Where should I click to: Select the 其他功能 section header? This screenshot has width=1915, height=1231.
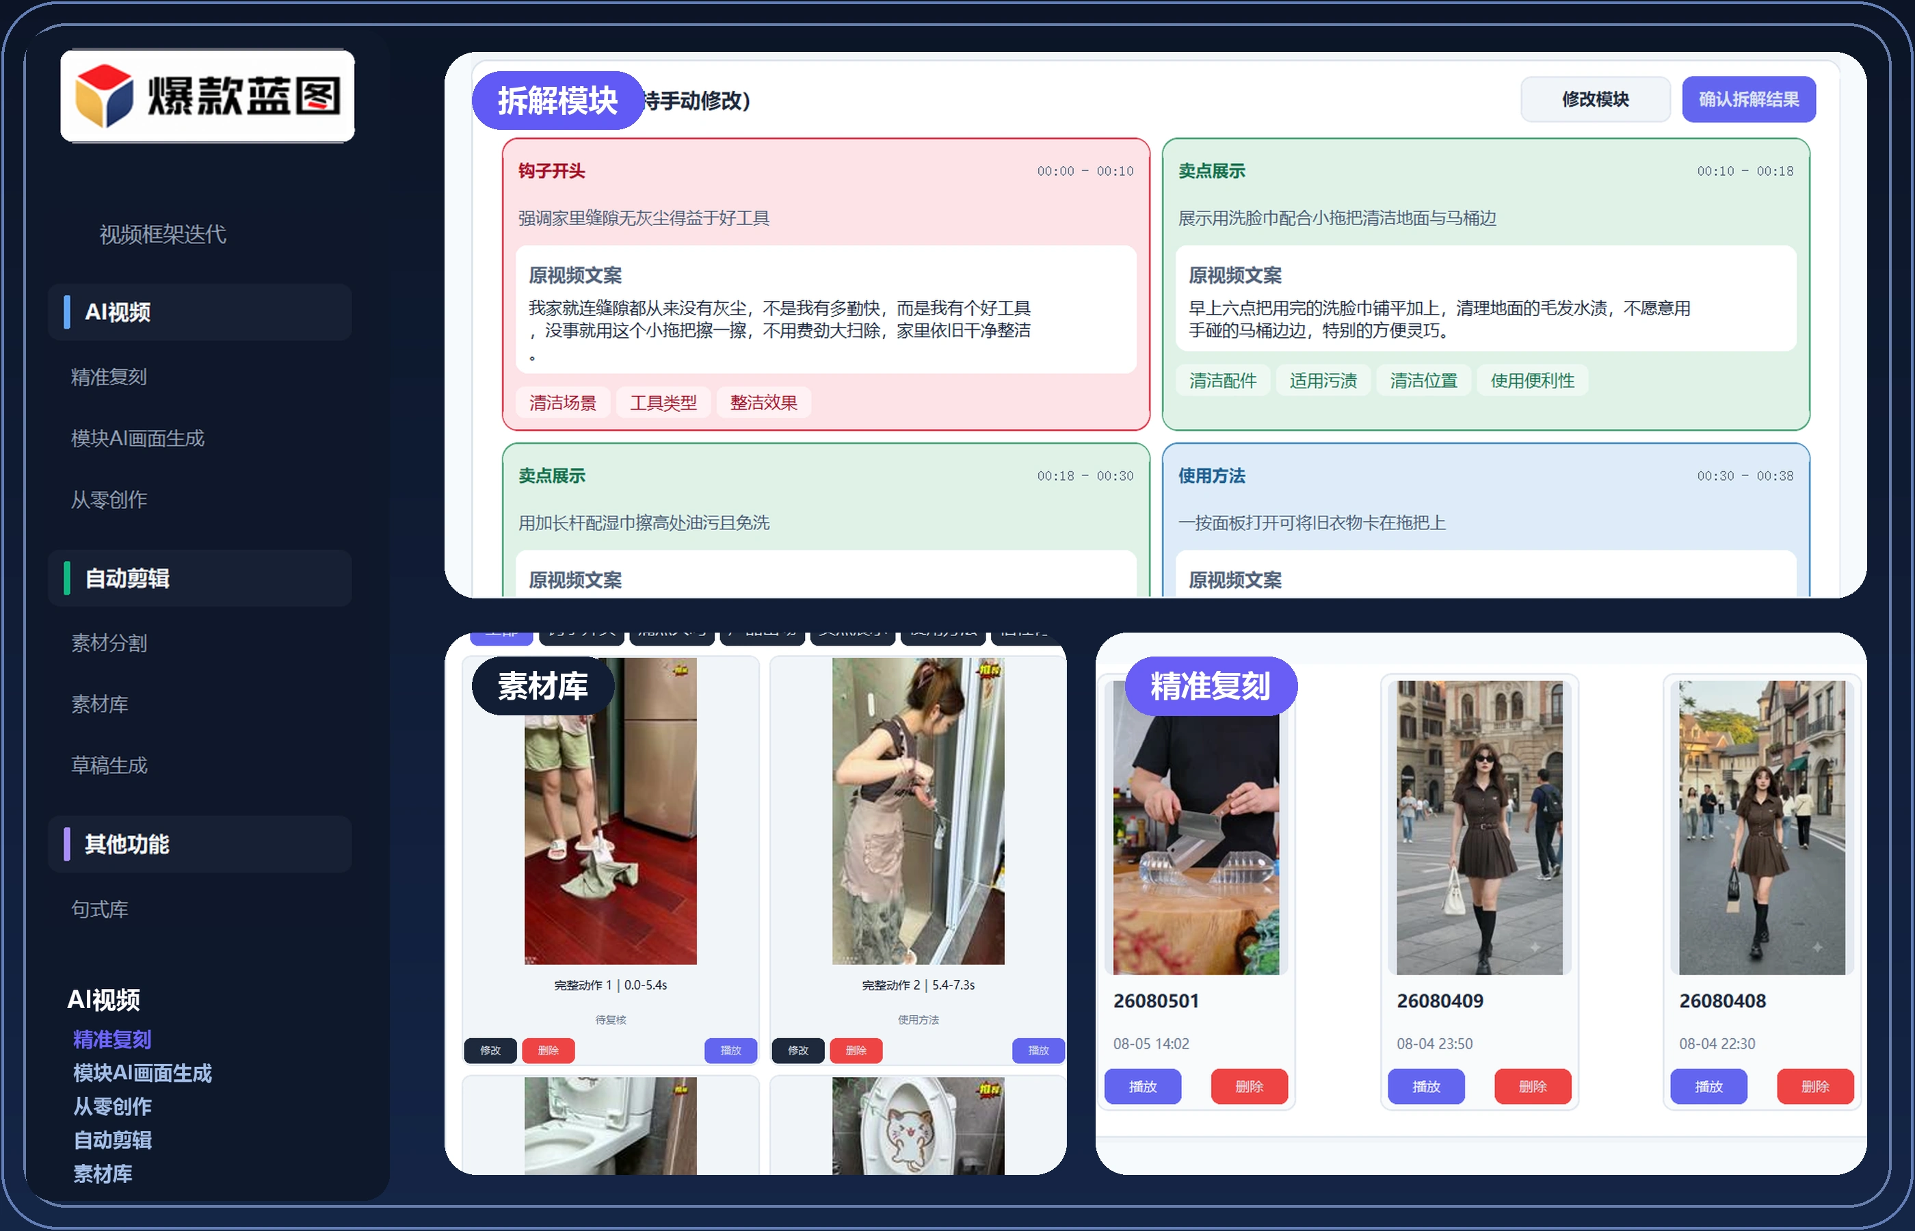200,844
